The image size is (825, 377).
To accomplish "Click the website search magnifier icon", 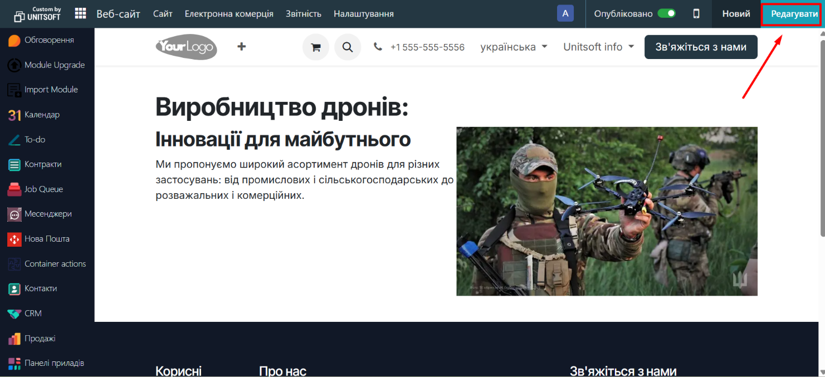I will tap(348, 47).
